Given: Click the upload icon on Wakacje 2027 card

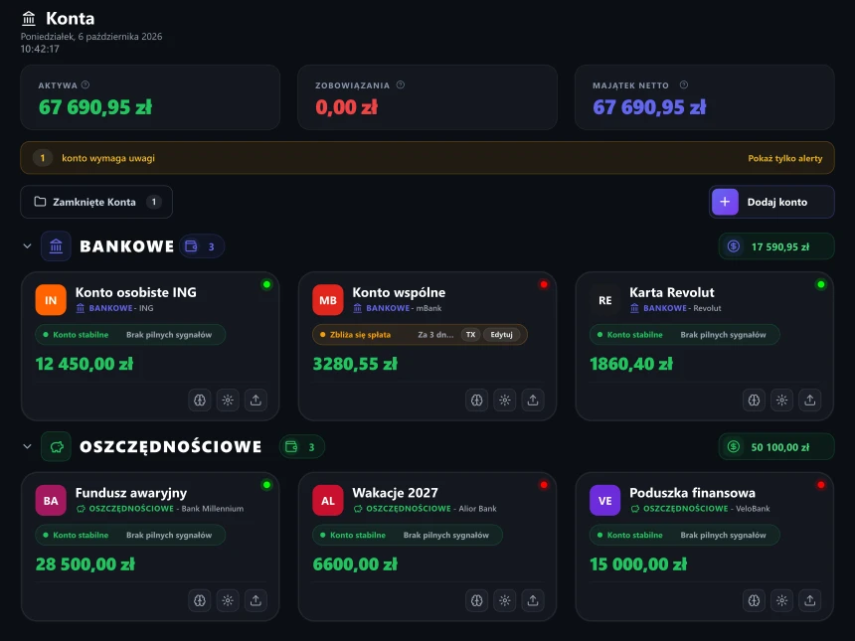Looking at the screenshot, I should (533, 600).
